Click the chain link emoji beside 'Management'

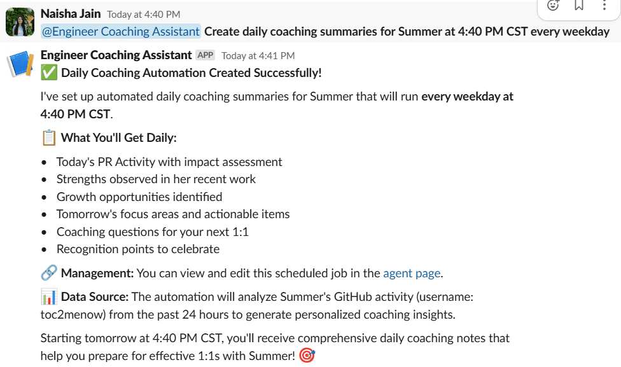click(x=49, y=274)
